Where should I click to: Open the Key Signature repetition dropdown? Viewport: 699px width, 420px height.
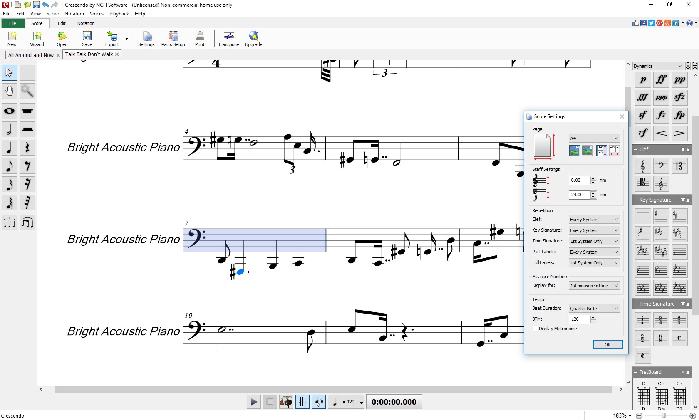[x=594, y=230]
